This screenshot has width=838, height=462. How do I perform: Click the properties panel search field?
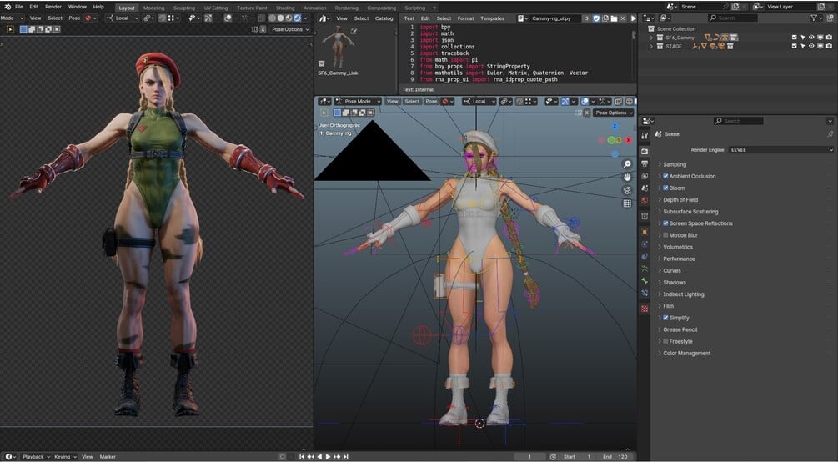(x=739, y=121)
